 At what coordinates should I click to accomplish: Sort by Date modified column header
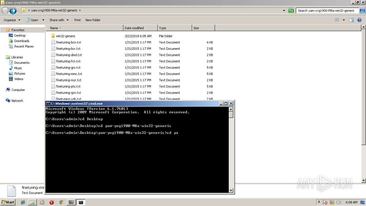[140, 28]
